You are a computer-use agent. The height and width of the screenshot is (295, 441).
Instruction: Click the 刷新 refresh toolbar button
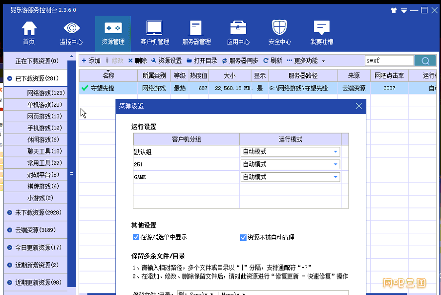(x=273, y=61)
